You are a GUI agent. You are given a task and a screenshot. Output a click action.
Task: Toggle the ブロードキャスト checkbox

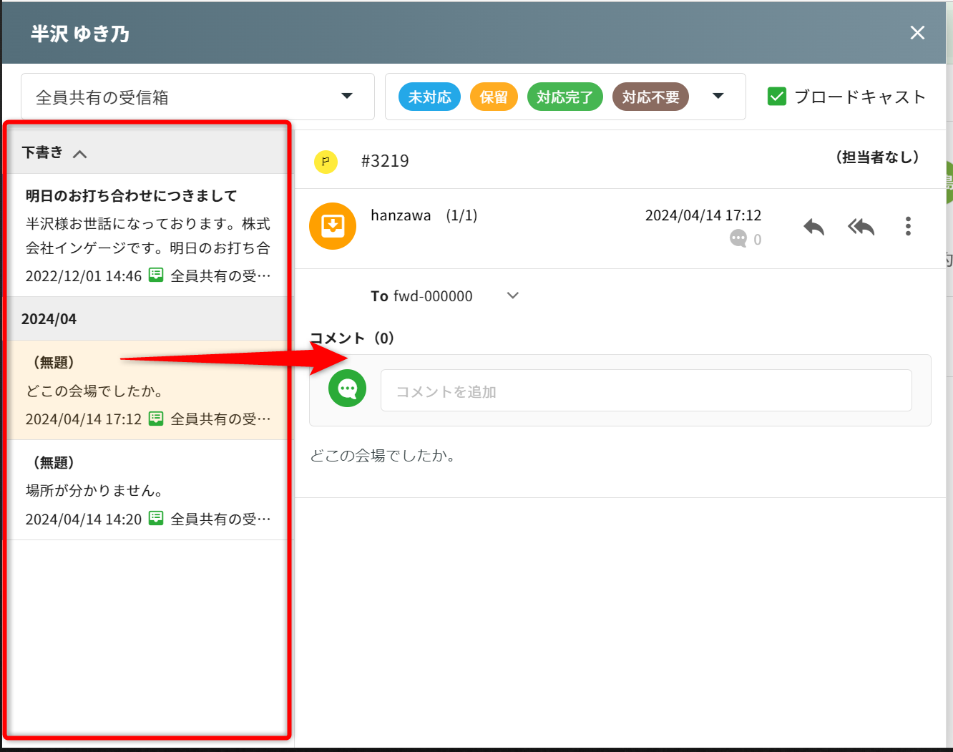(776, 97)
